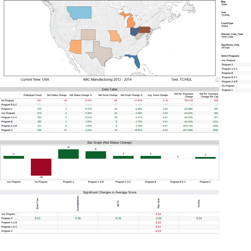Click Net Status Change % column header
Screen dimensions: 251x251
(81, 95)
